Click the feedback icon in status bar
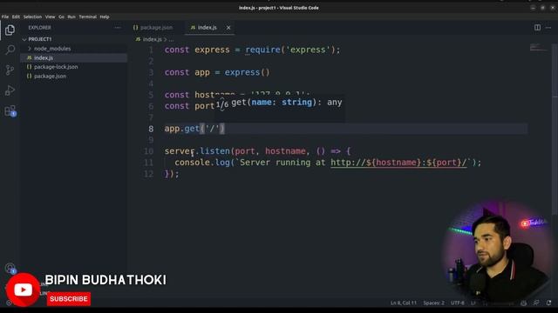The image size is (558, 313). coord(536,303)
